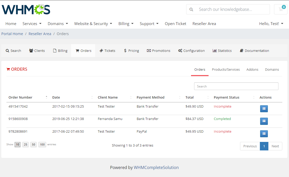Open the reseller Clients section

click(37, 51)
